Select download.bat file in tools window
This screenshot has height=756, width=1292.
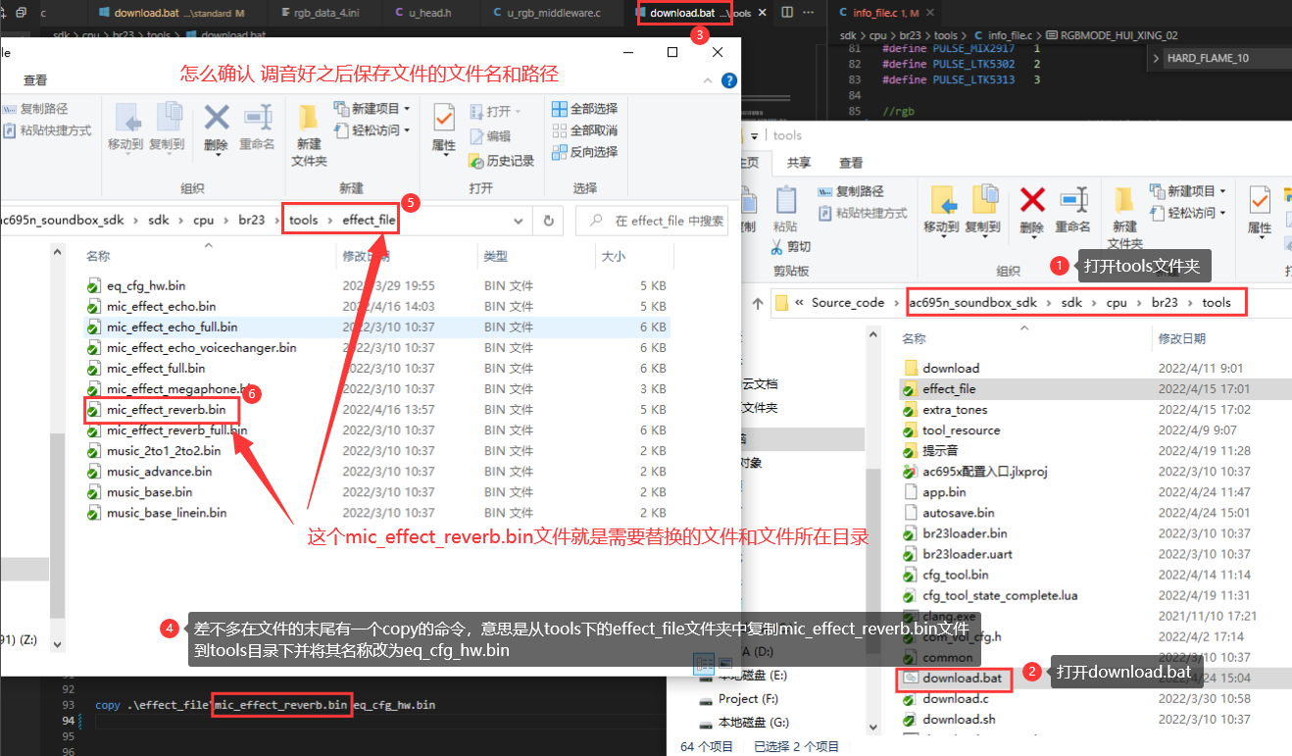coord(962,678)
